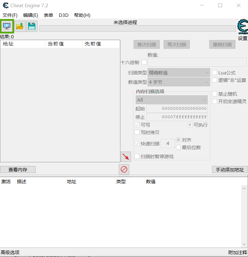Viewport: 248px width, 257px height.
Task: Toggle the 十六进制 hex checkbox
Action: coord(144,62)
